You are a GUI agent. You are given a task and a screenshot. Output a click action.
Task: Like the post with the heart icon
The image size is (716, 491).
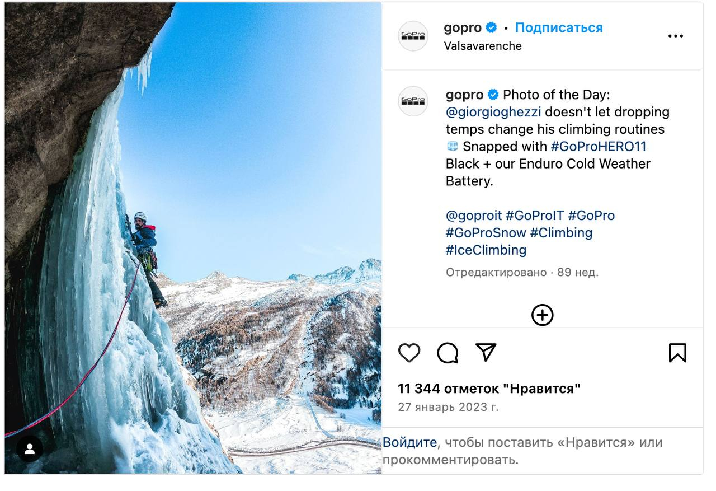coord(409,353)
